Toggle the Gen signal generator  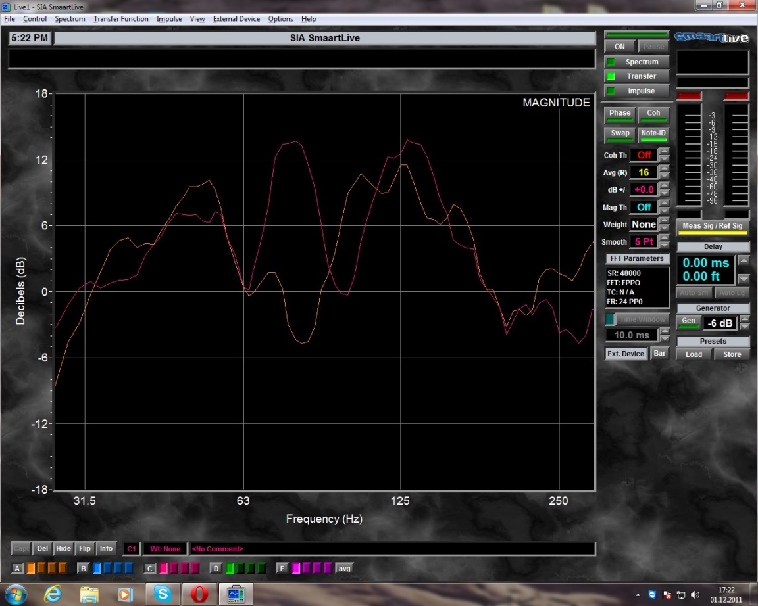tap(688, 322)
